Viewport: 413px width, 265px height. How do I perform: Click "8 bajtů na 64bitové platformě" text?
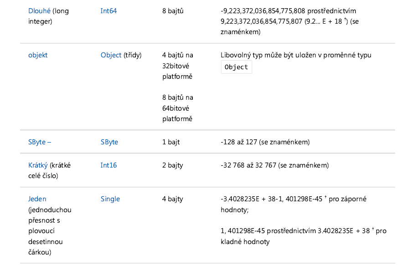177,108
